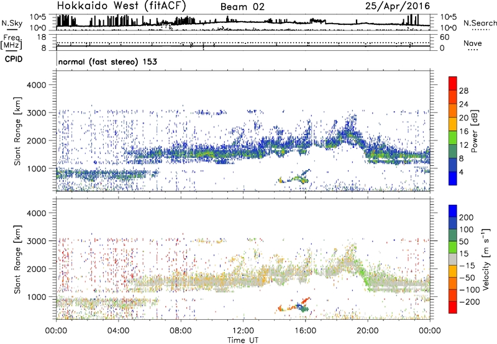Image resolution: width=497 pixels, height=344 pixels.
Task: Click 'Velocity [m s-1]' colorbar title
Action: coord(486,260)
